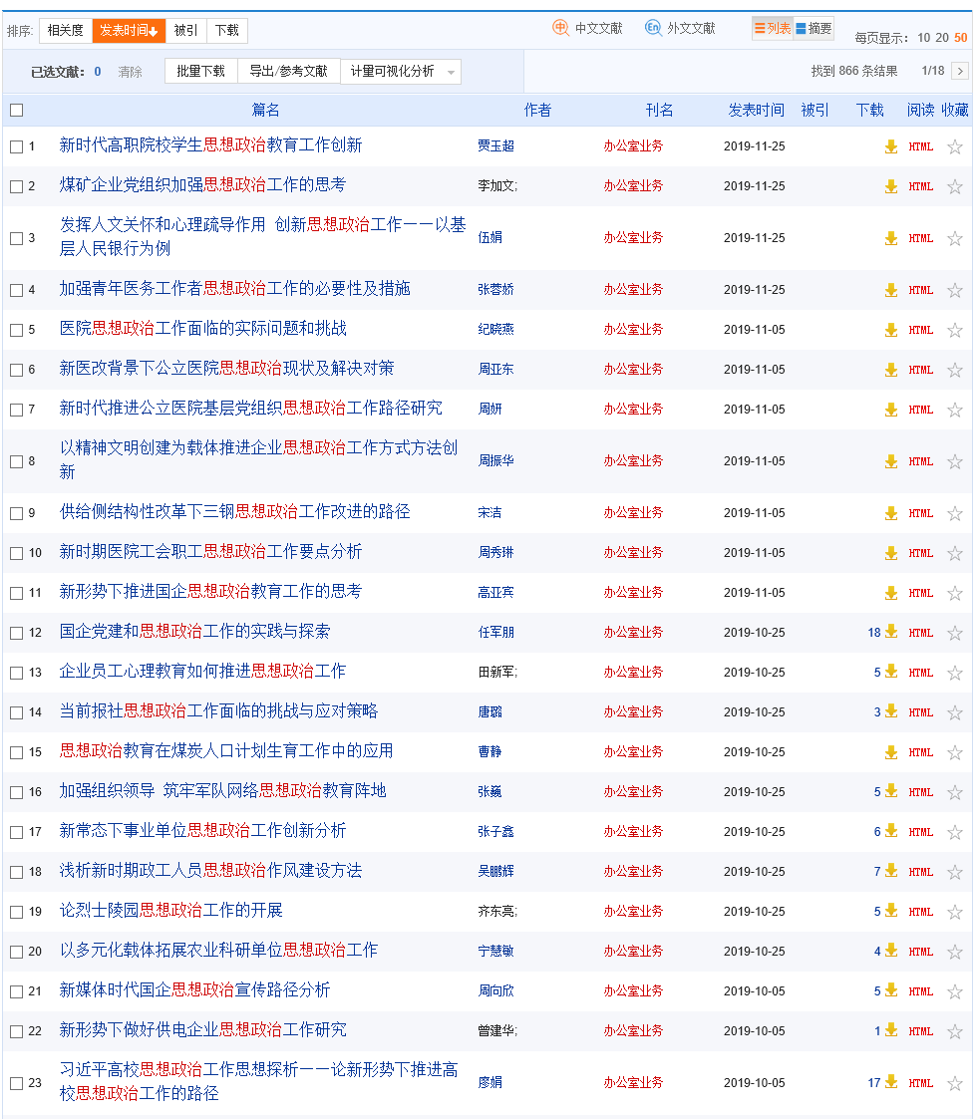Show 20 results per page
The image size is (978, 1119).
pos(942,38)
